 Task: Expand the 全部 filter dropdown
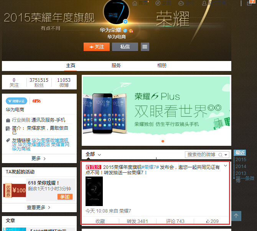pyautogui.click(x=93, y=154)
